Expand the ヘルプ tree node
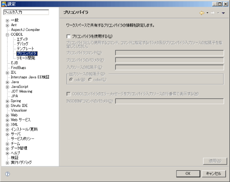The image size is (230, 182). pos(7,153)
